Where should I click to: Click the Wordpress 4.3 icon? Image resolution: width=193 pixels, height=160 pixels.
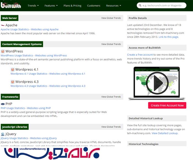click(13, 82)
